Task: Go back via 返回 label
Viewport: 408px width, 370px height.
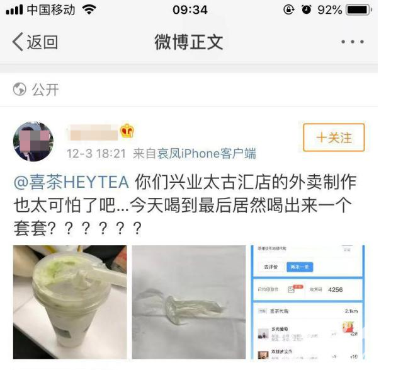Action: click(42, 42)
